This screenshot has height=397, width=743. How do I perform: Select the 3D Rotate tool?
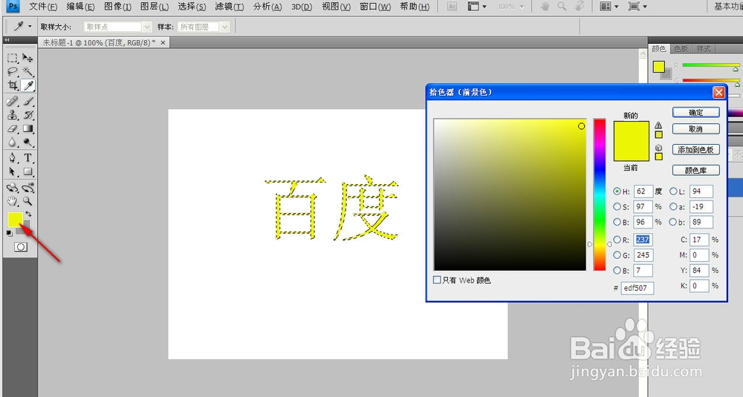point(13,188)
